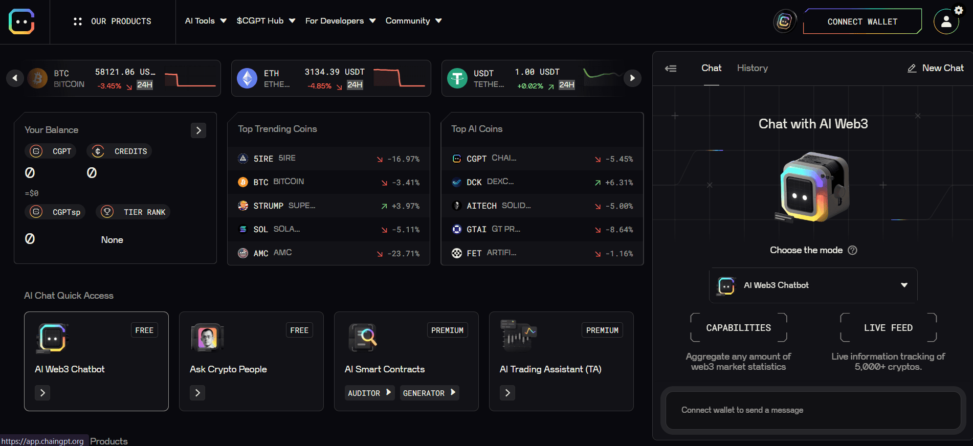Toggle the ETH 24H timeframe badge

[x=355, y=84]
